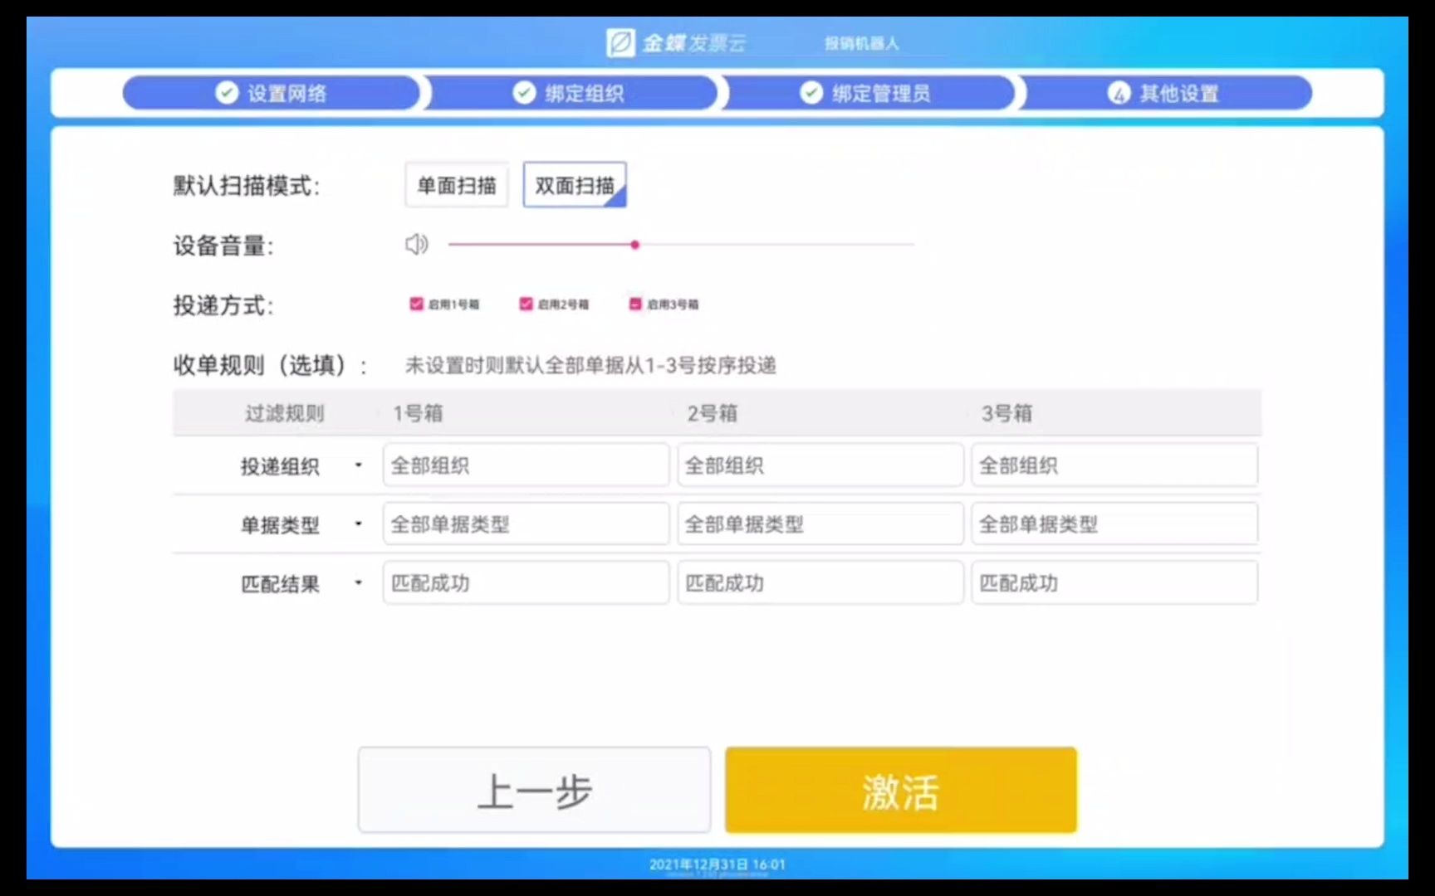Image resolution: width=1435 pixels, height=896 pixels.
Task: Click the 金蝶发票云 logo icon
Action: 620,42
